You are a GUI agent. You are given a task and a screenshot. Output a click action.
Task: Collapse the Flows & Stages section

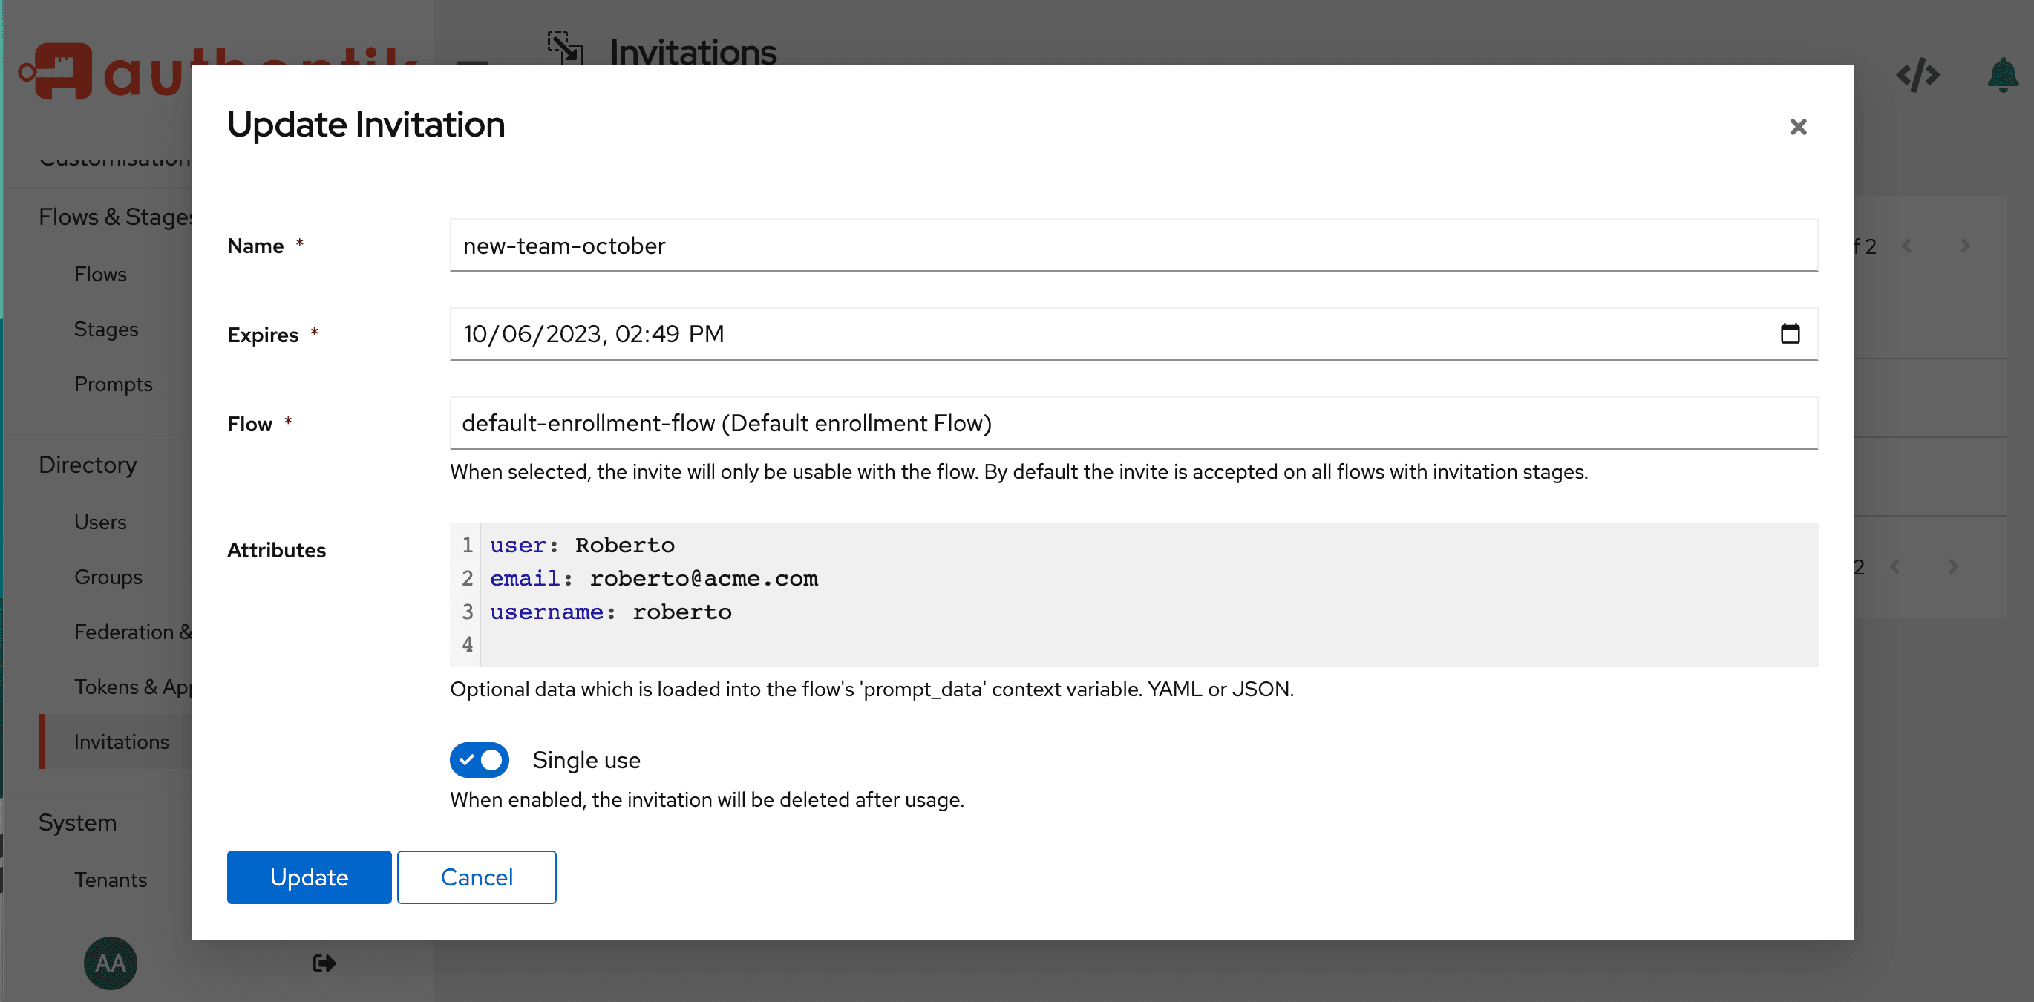114,215
